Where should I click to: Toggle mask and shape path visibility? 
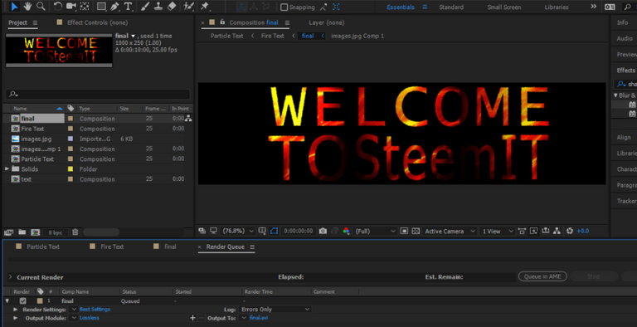(275, 231)
